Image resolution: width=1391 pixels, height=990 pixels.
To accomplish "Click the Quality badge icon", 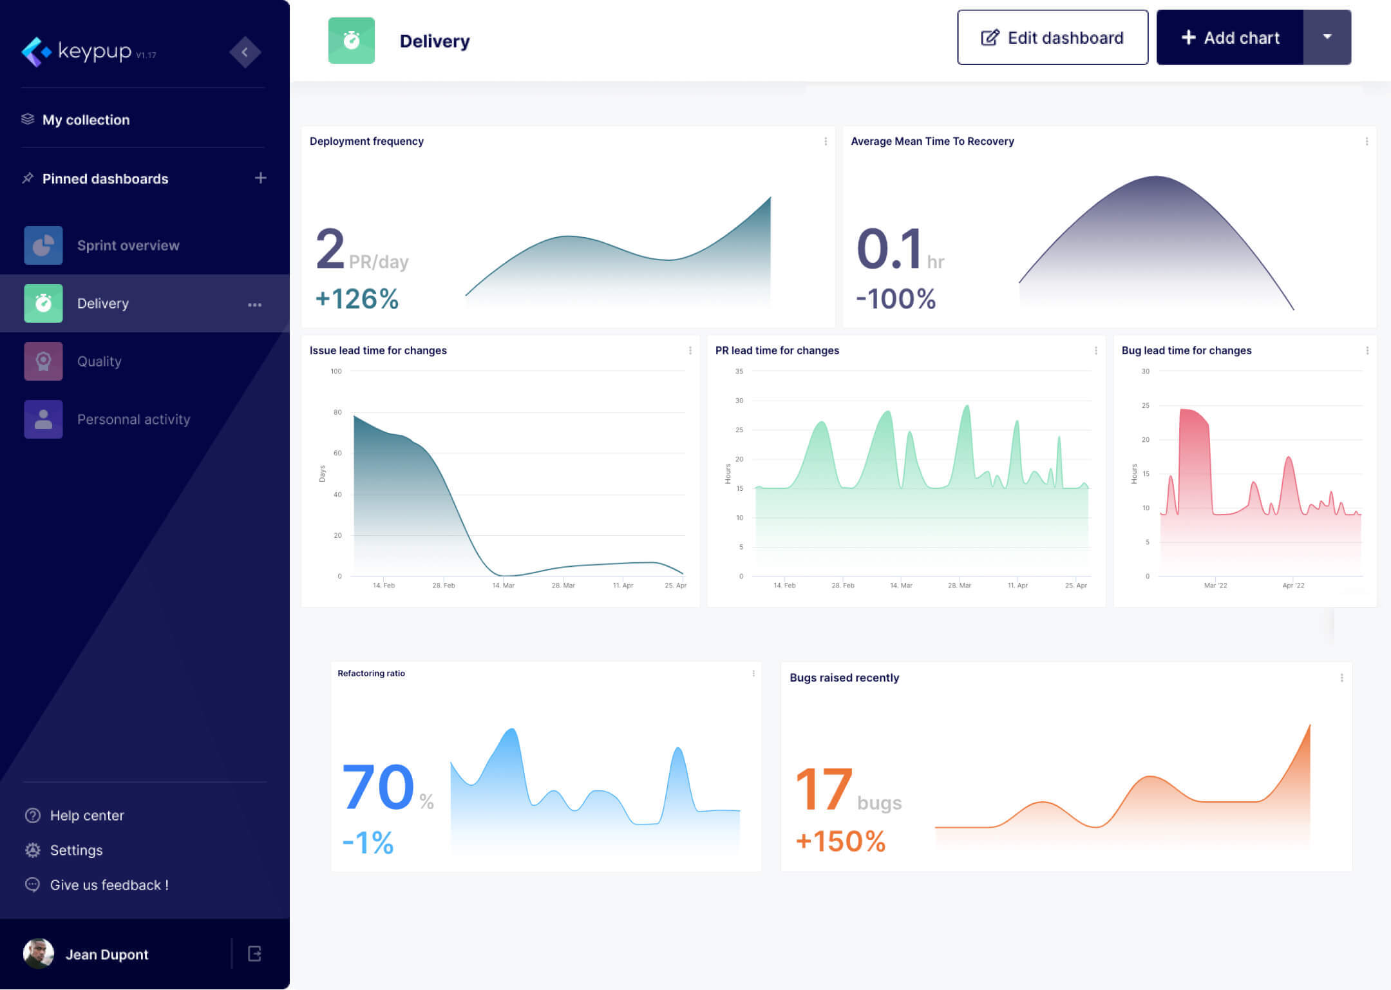I will point(43,361).
